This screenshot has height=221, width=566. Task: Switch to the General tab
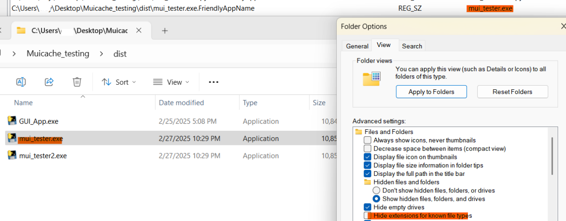(x=357, y=46)
